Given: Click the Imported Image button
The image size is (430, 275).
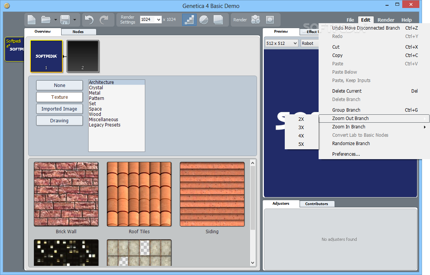Looking at the screenshot, I should [60, 109].
